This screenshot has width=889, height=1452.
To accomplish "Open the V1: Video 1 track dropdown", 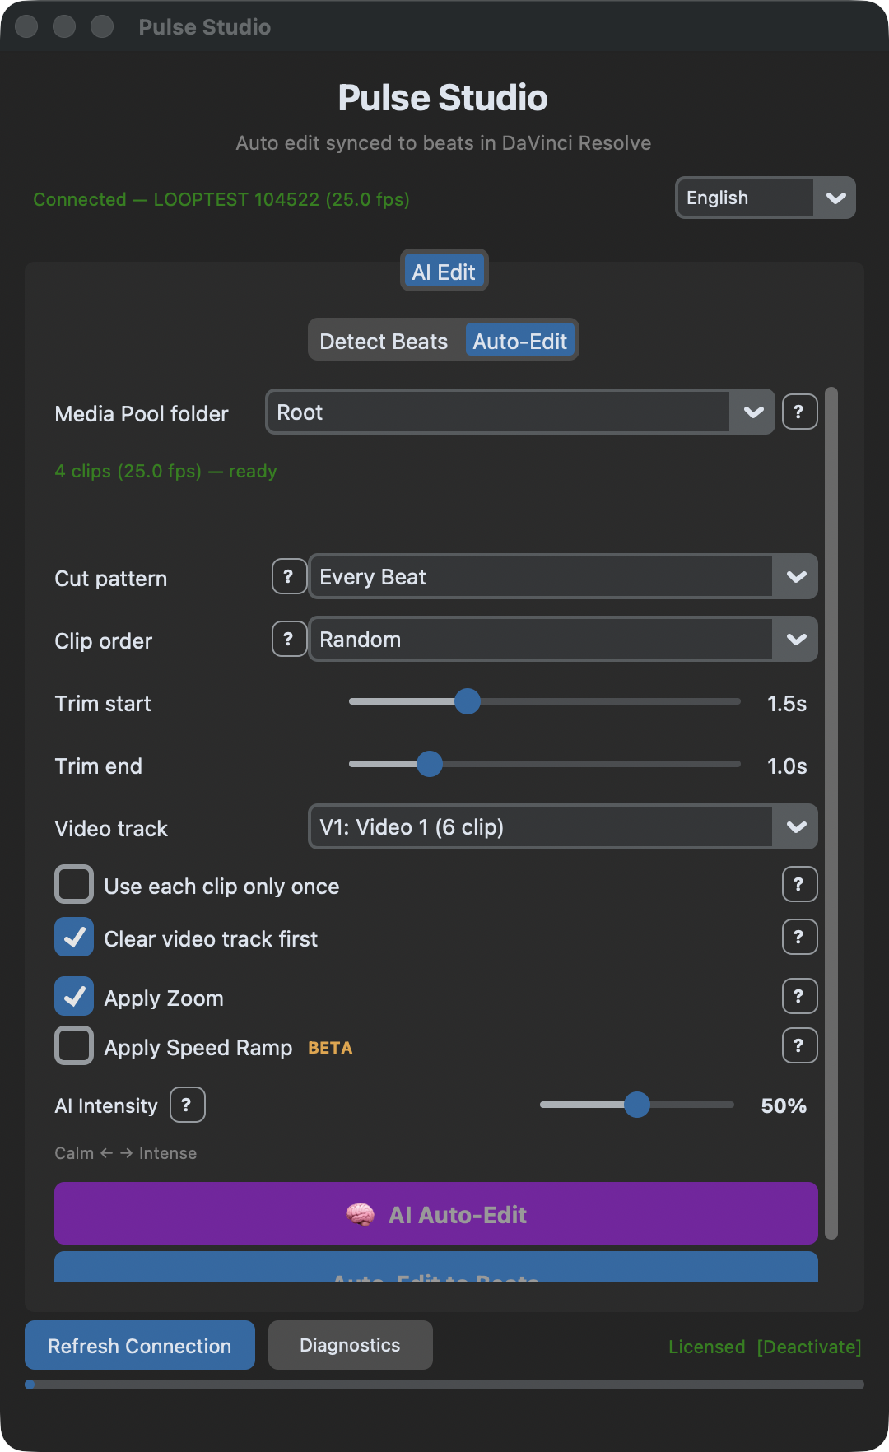I will pyautogui.click(x=563, y=826).
